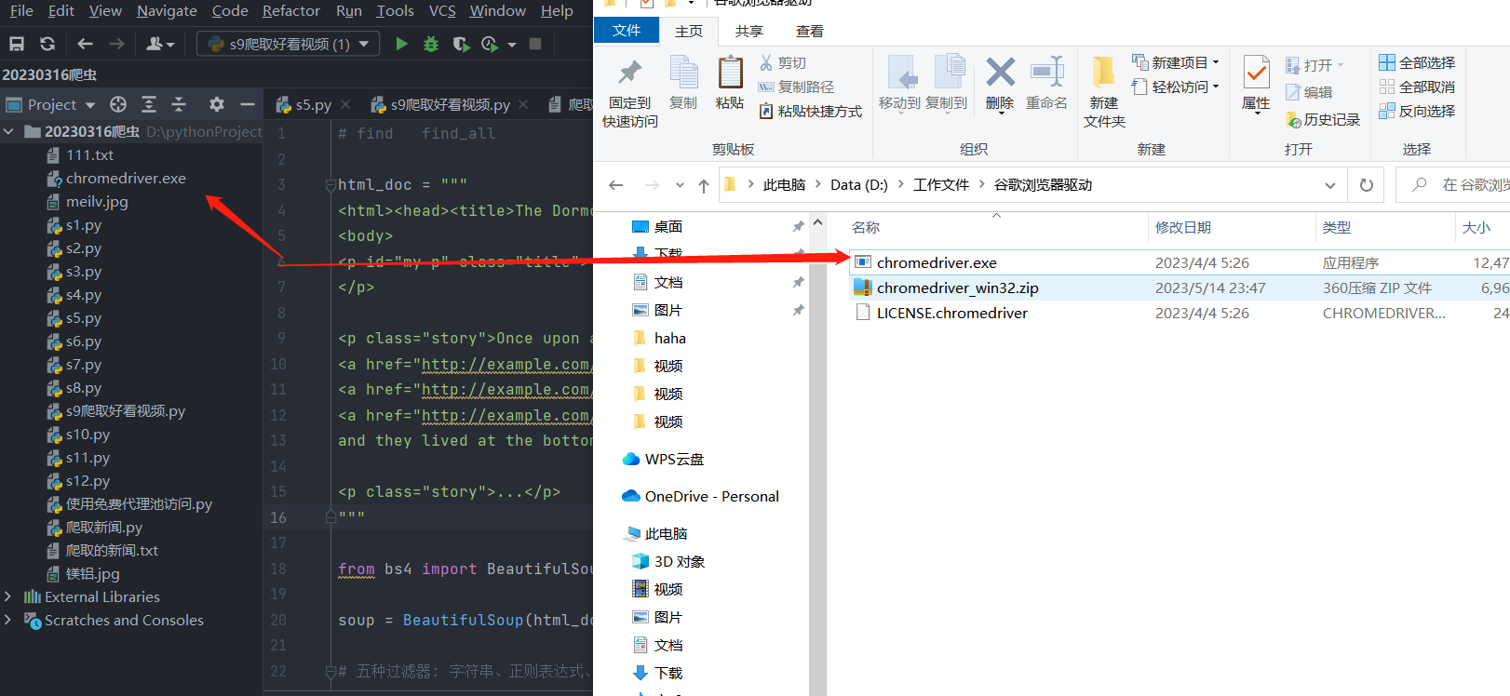Click Paste Shortcut (粘贴快捷方式) in Explorer ribbon

pos(811,111)
